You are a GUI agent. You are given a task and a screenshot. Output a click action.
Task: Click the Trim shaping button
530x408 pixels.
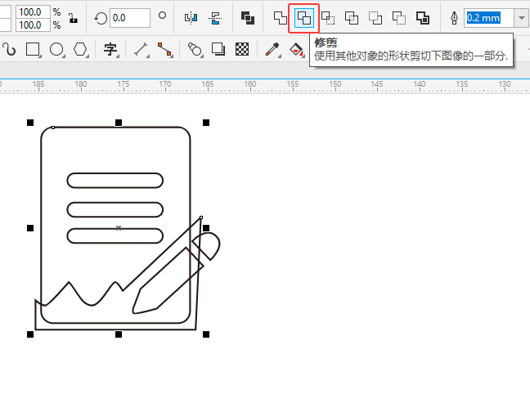coord(303,17)
